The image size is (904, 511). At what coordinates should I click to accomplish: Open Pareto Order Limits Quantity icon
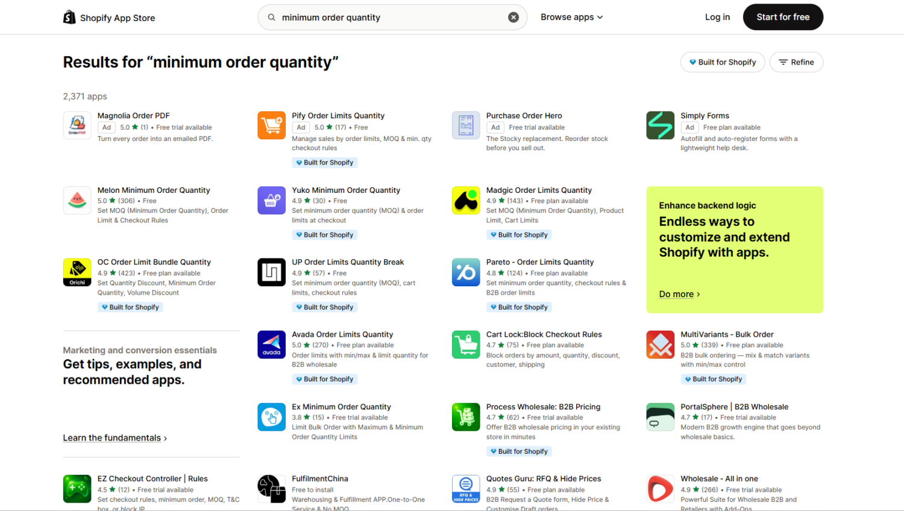pos(466,272)
